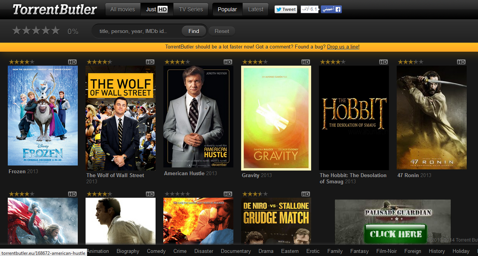This screenshot has height=256, width=478.
Task: Select the Eastern genre
Action: tap(290, 251)
